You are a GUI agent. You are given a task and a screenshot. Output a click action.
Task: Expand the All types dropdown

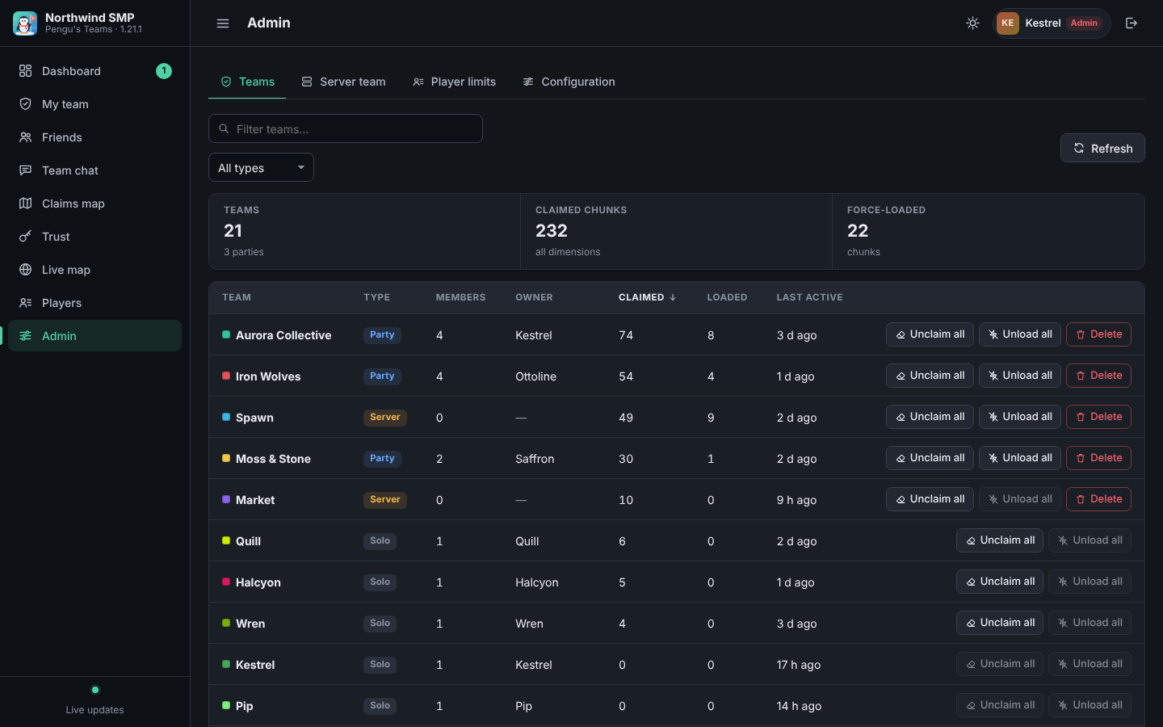[261, 168]
